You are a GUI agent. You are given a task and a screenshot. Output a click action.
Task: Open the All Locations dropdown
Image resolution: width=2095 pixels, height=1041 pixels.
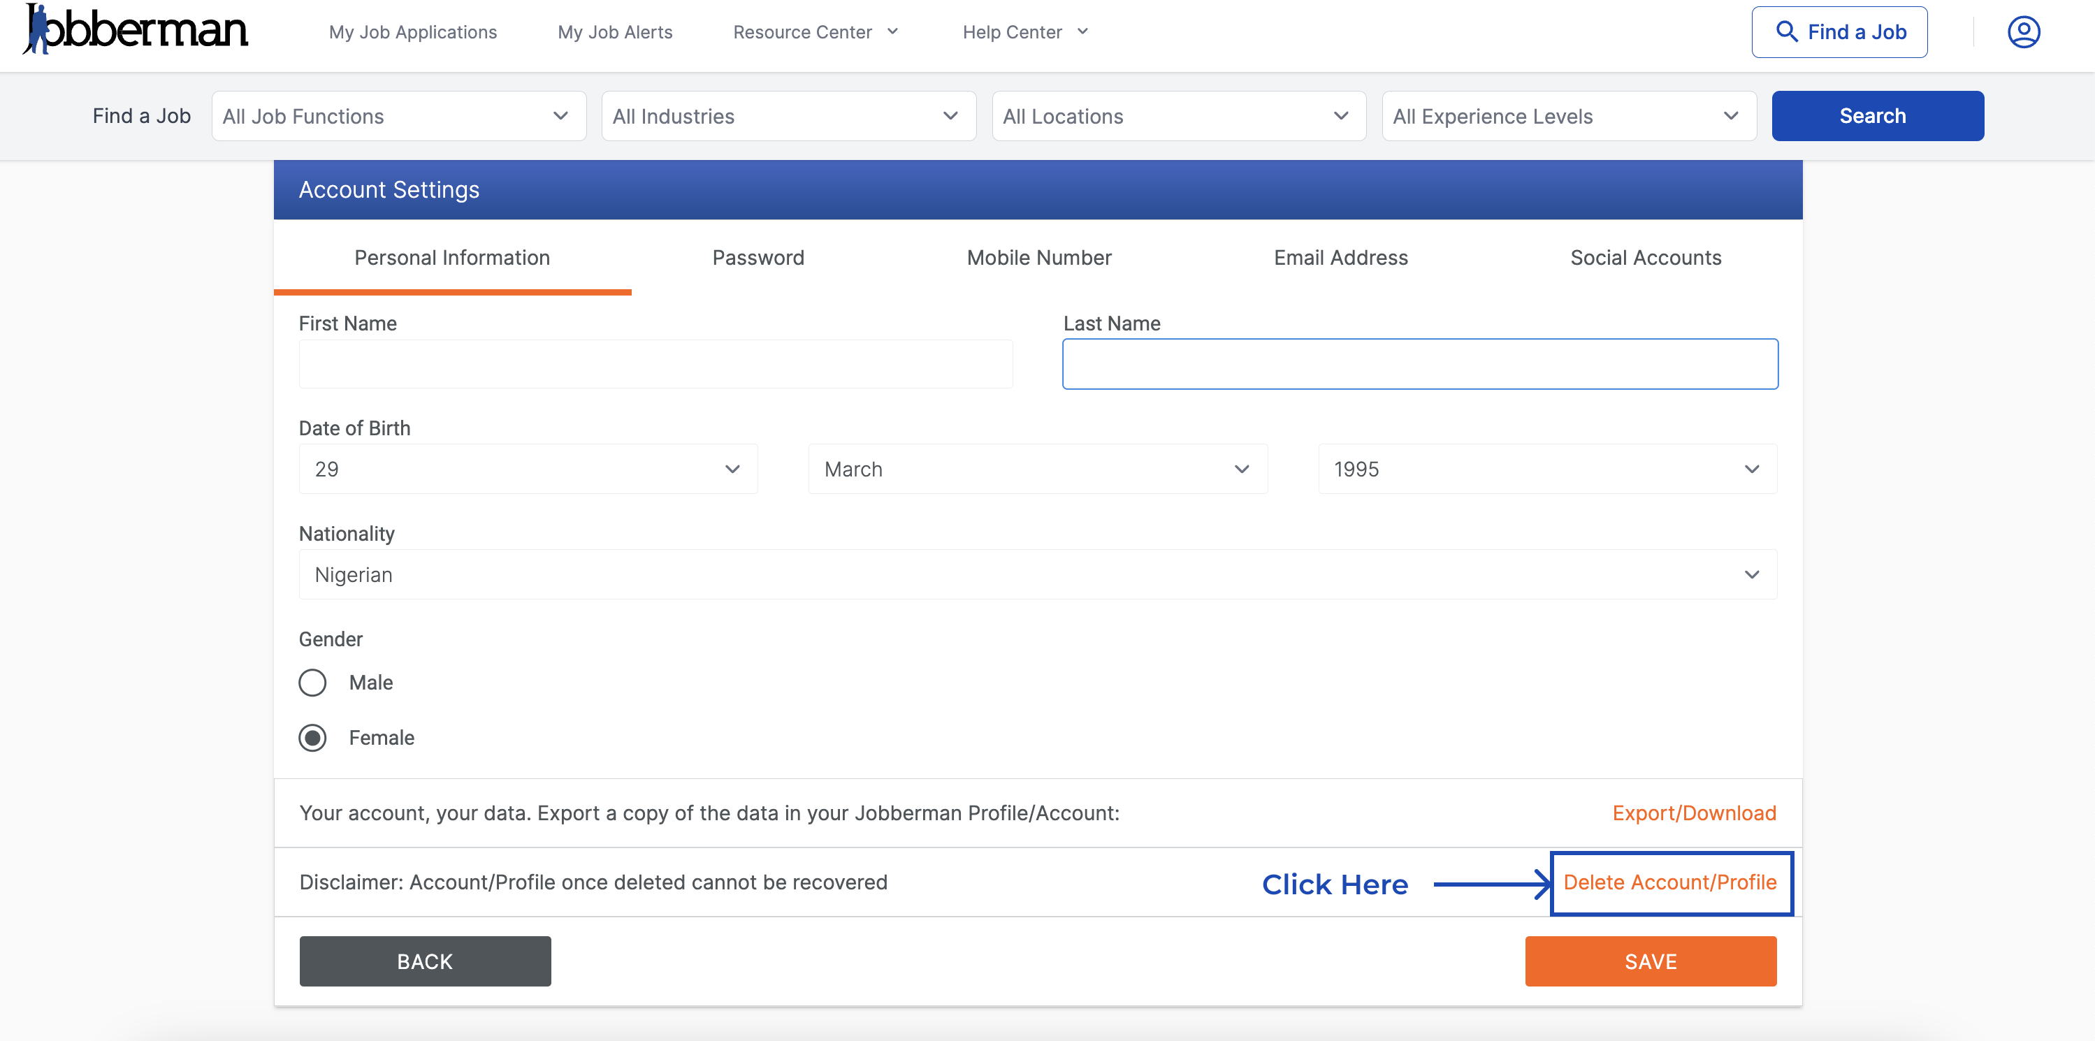click(x=1178, y=116)
